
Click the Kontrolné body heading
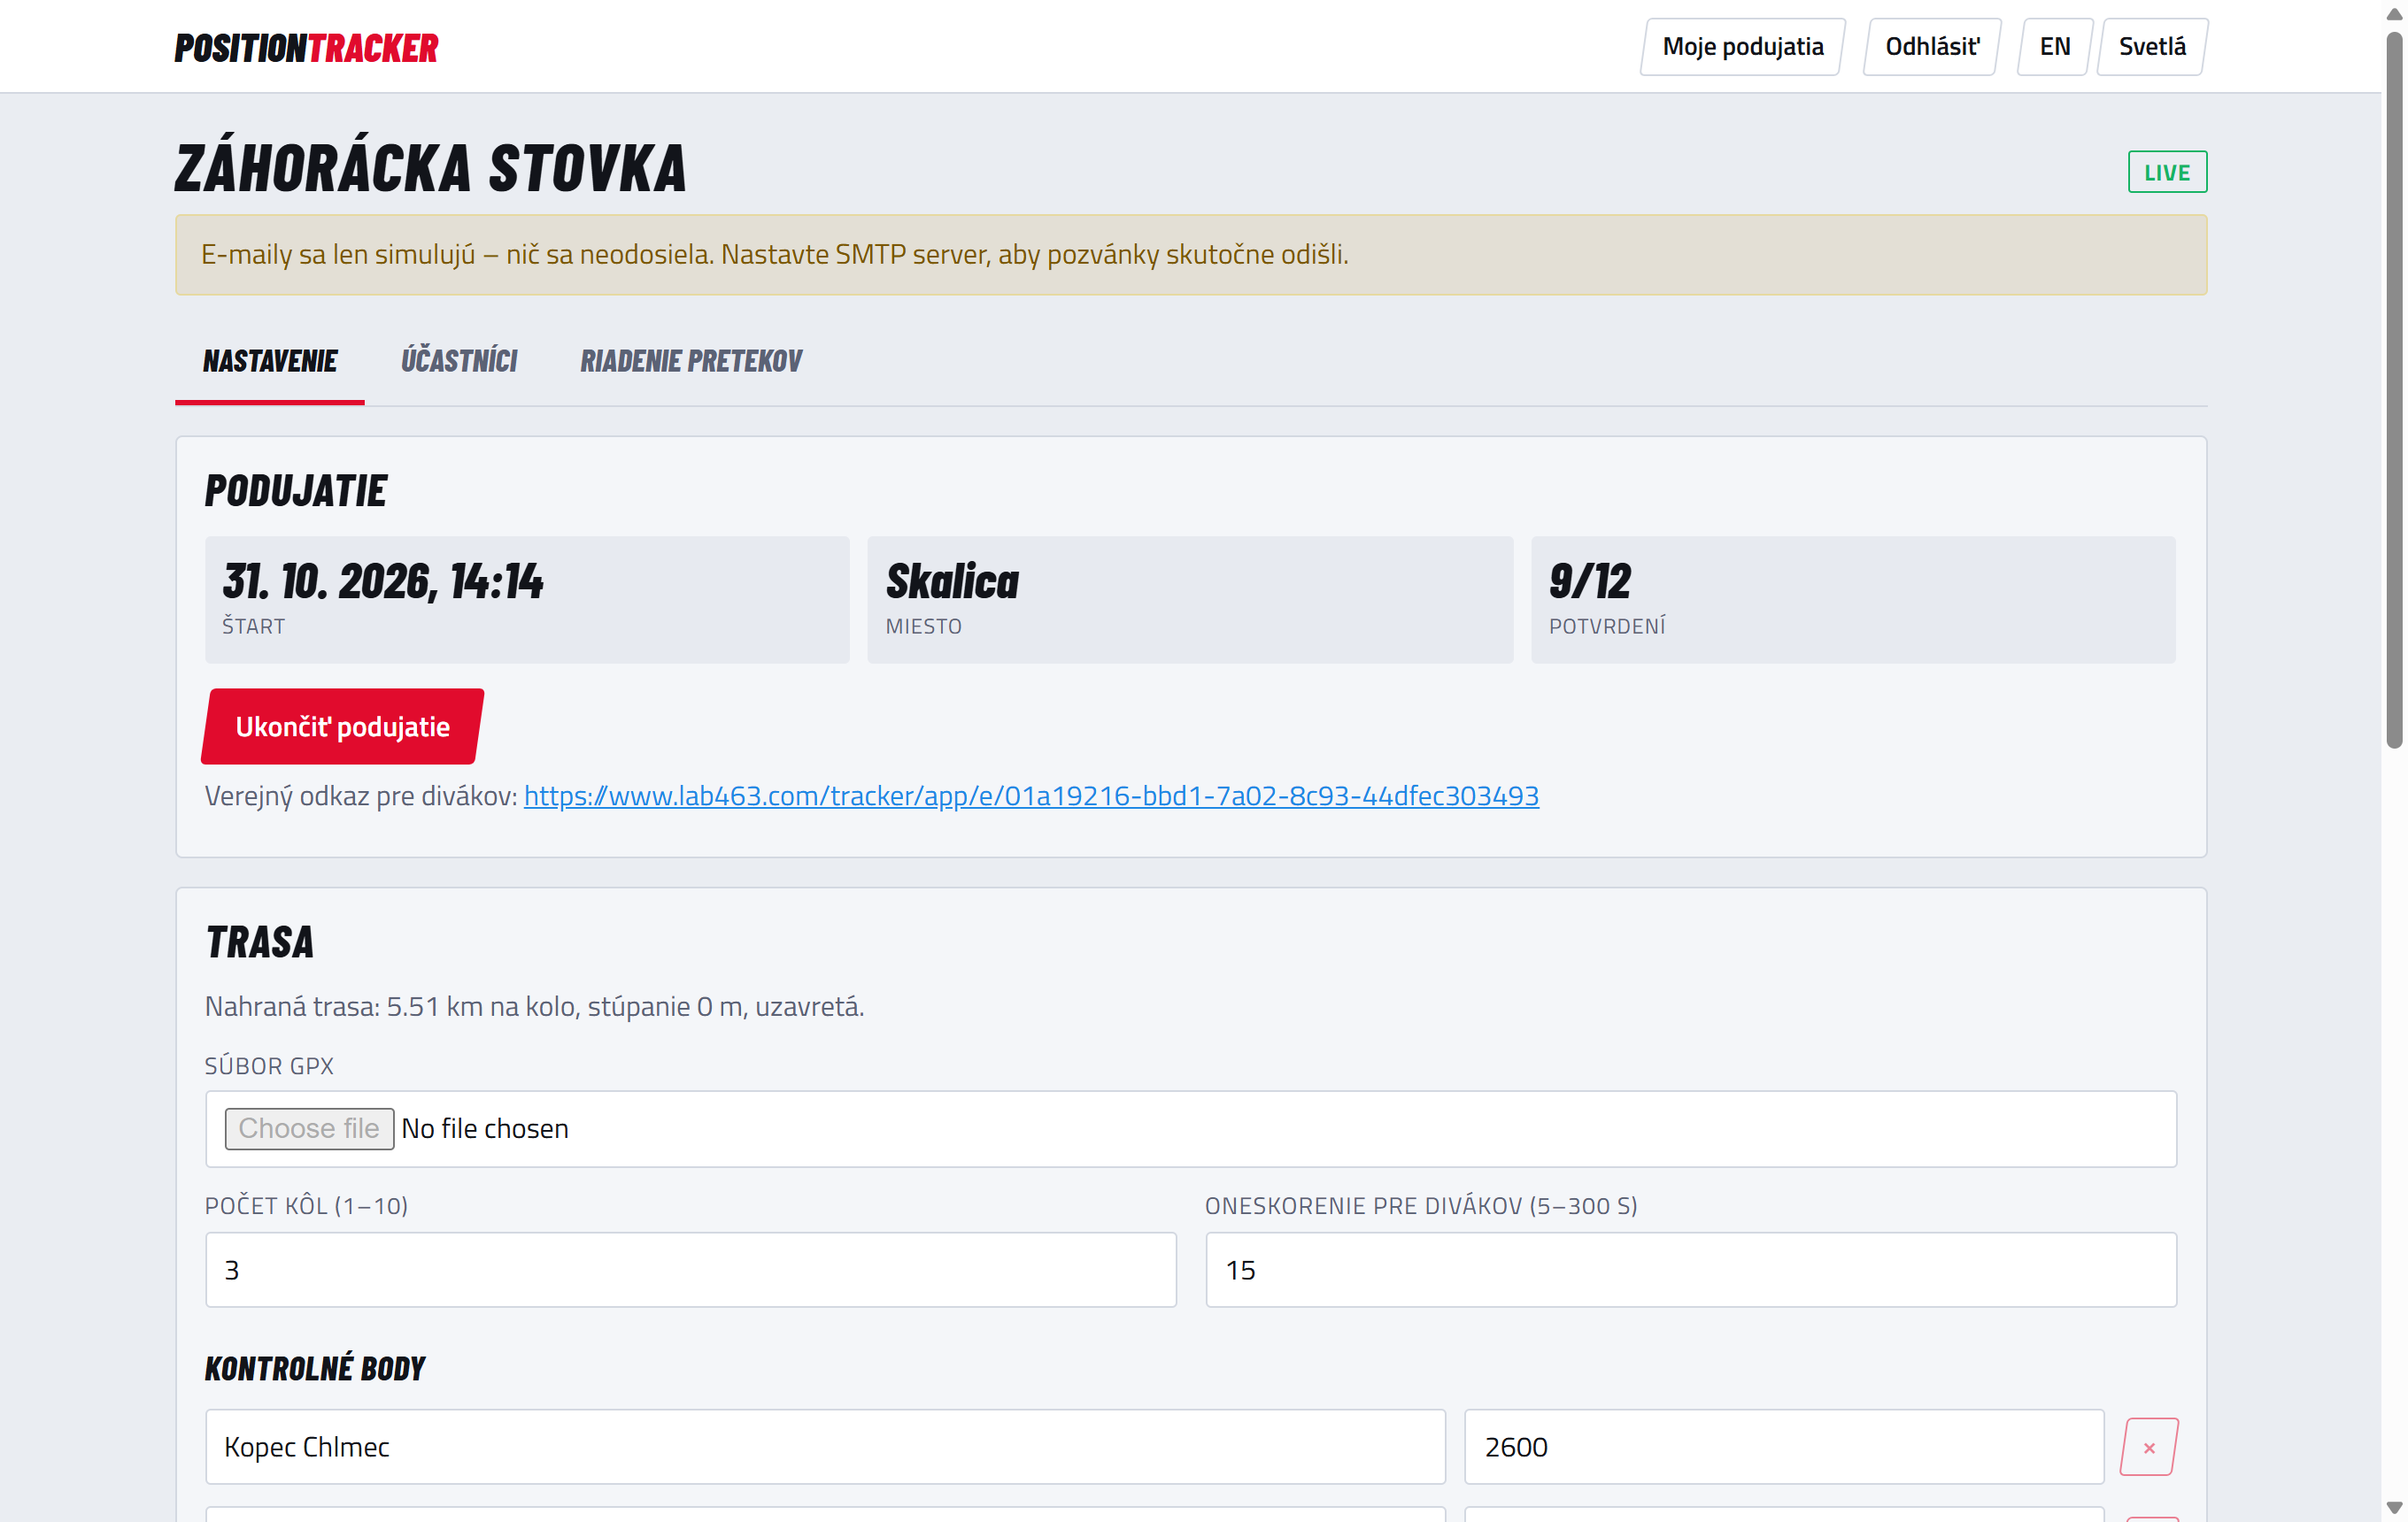315,1367
